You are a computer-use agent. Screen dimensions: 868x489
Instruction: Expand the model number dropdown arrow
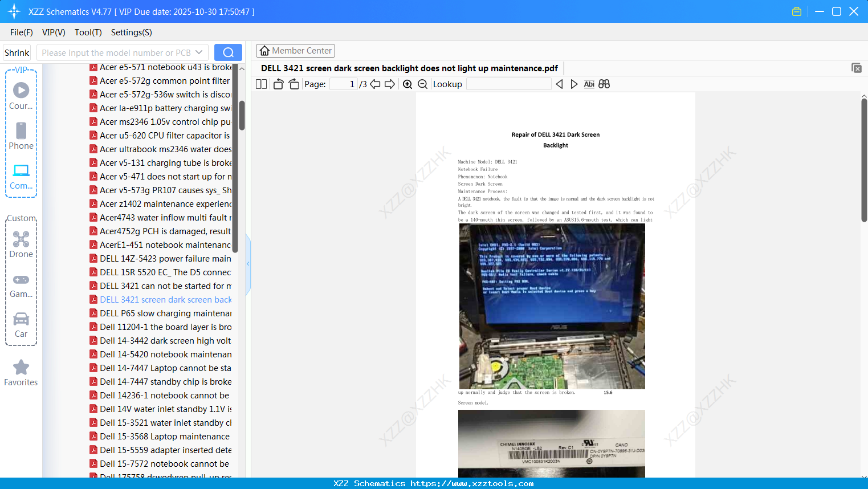[199, 52]
